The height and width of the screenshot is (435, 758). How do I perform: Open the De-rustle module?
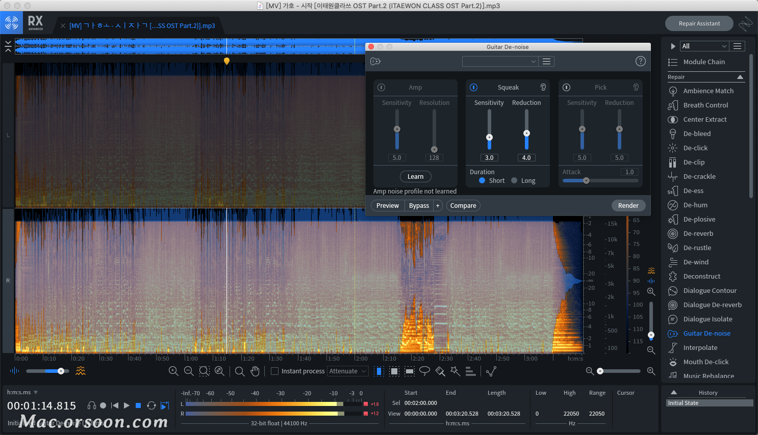[x=697, y=248]
